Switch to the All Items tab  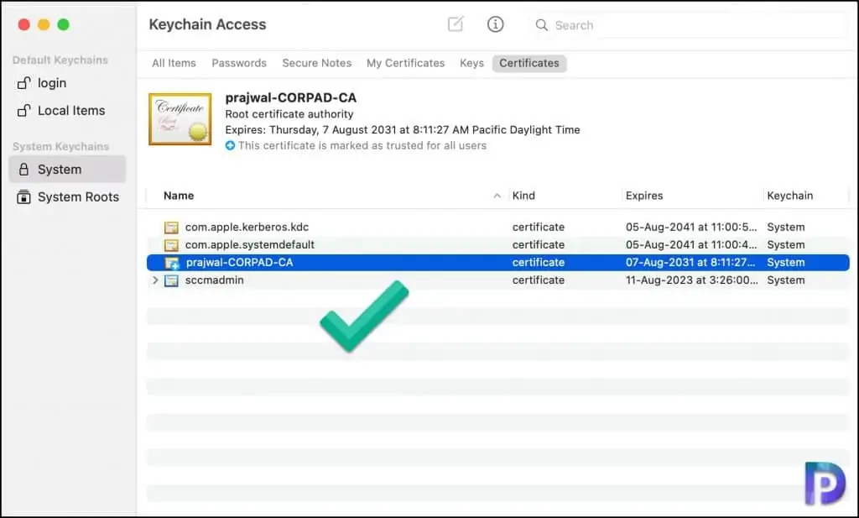pyautogui.click(x=174, y=63)
